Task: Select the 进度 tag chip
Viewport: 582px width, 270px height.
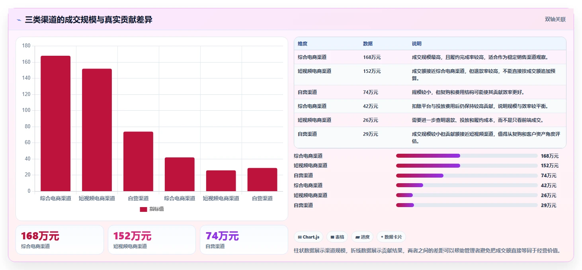Action: click(362, 237)
